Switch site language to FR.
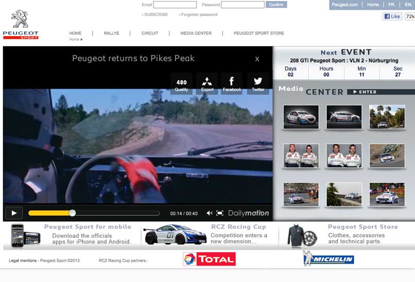This screenshot has height=282, width=415. (392, 5)
